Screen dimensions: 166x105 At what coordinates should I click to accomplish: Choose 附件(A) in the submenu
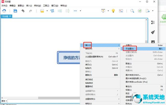(x=129, y=104)
